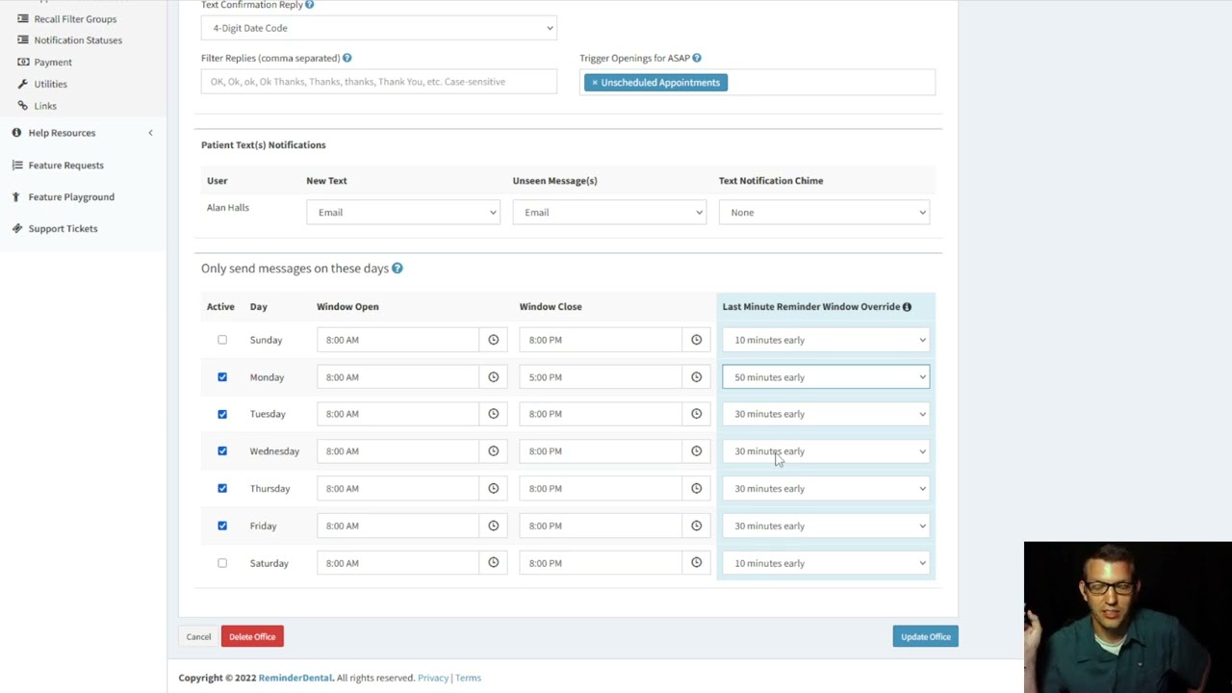Open clock picker for Tuesday Window Close

pyautogui.click(x=696, y=414)
